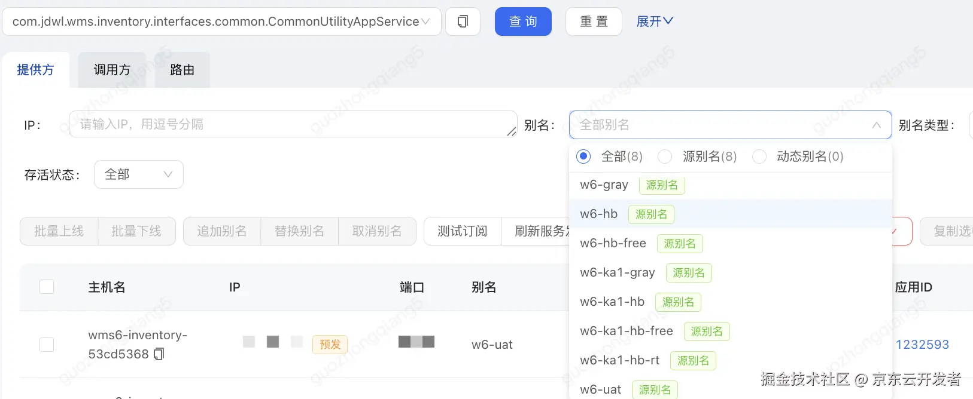Image resolution: width=973 pixels, height=399 pixels.
Task: Focus the IP input text area
Action: (293, 124)
